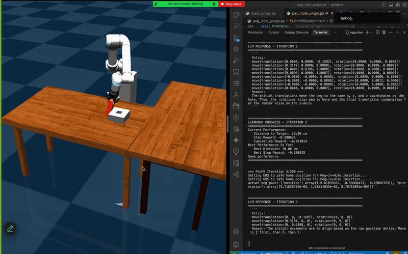The image size is (408, 254).
Task: Click the red peg in the simulation
Action: coord(110,108)
